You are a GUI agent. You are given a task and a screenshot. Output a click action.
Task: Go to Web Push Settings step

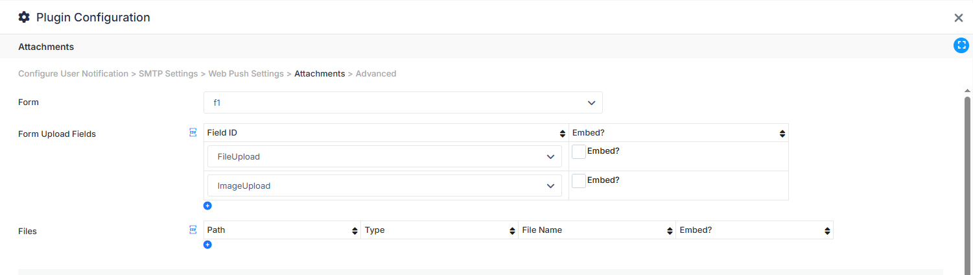246,74
